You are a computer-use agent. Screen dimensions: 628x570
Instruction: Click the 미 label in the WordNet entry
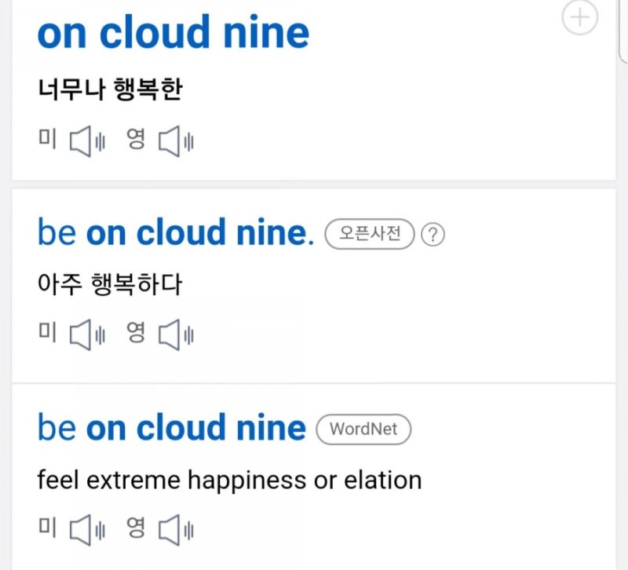[x=47, y=527]
